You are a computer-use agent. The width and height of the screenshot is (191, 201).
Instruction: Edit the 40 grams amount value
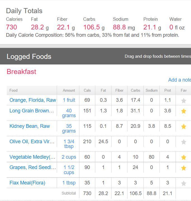[69, 113]
